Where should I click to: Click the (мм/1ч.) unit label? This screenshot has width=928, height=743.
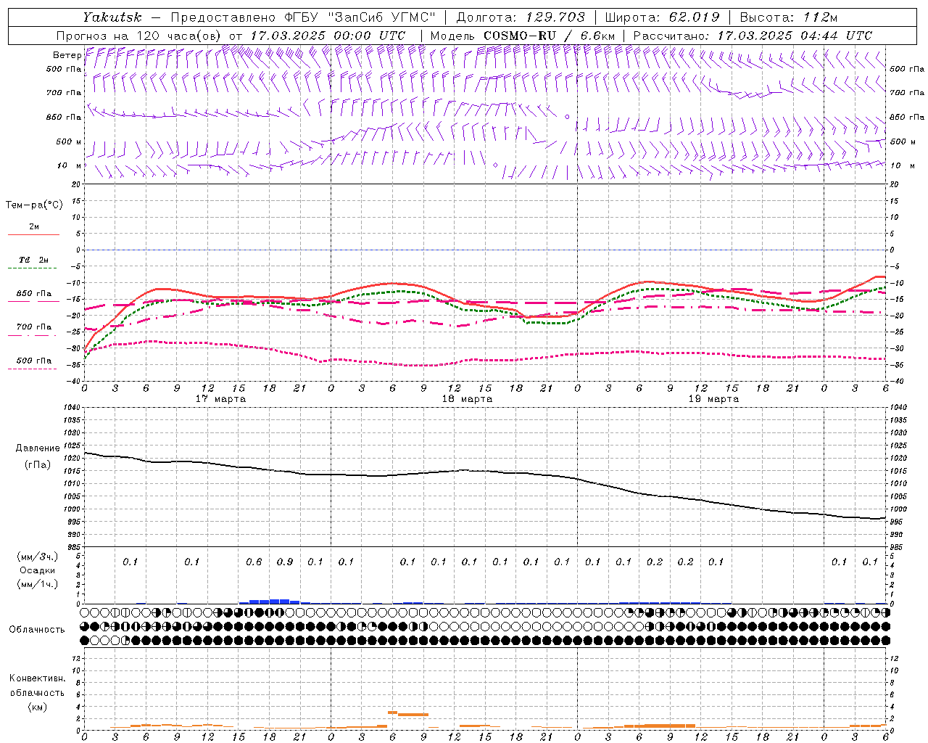click(38, 584)
